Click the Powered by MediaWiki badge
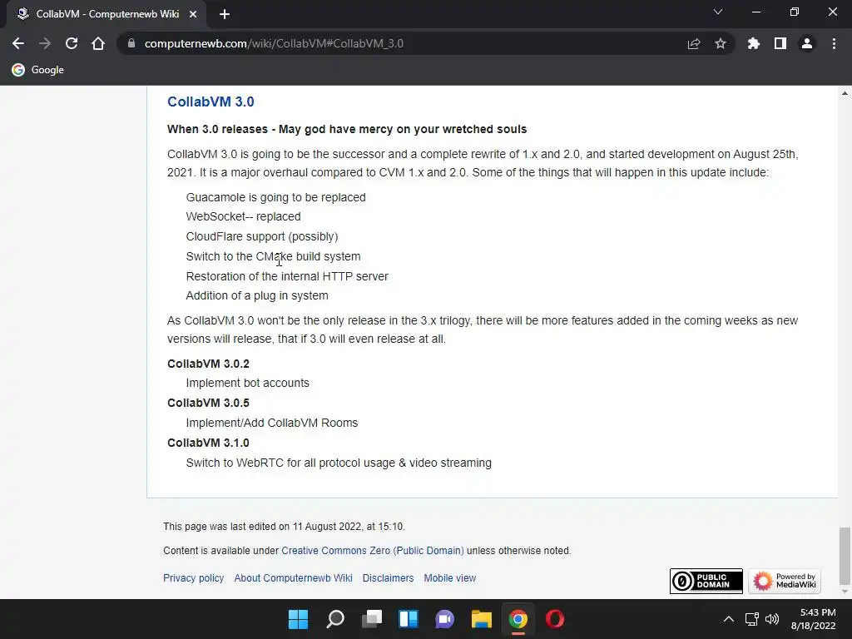 785,581
